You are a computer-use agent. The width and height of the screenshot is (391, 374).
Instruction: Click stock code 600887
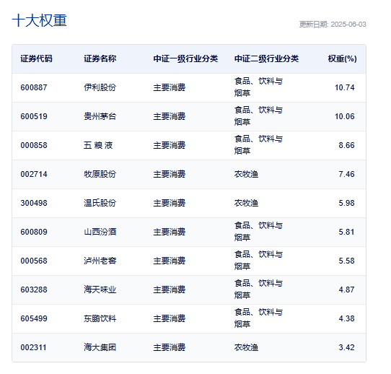(x=34, y=87)
